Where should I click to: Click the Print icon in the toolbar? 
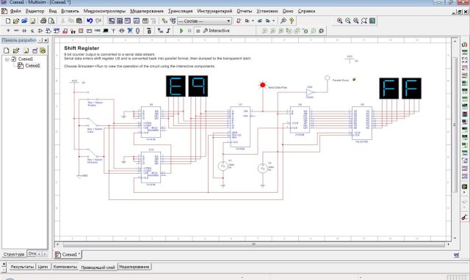[x=43, y=21]
